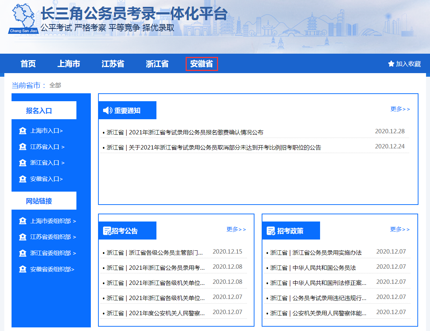Click the building icon next to 安徽省入口
Screen dimensions: 430x331
coord(23,179)
